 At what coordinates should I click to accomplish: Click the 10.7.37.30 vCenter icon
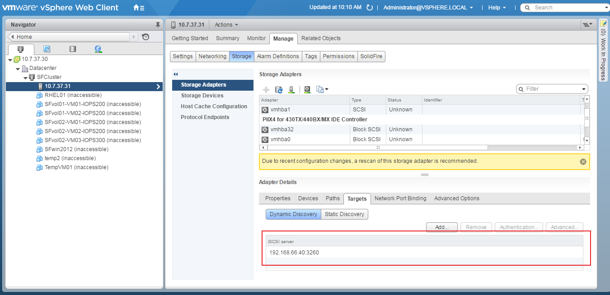[17, 59]
